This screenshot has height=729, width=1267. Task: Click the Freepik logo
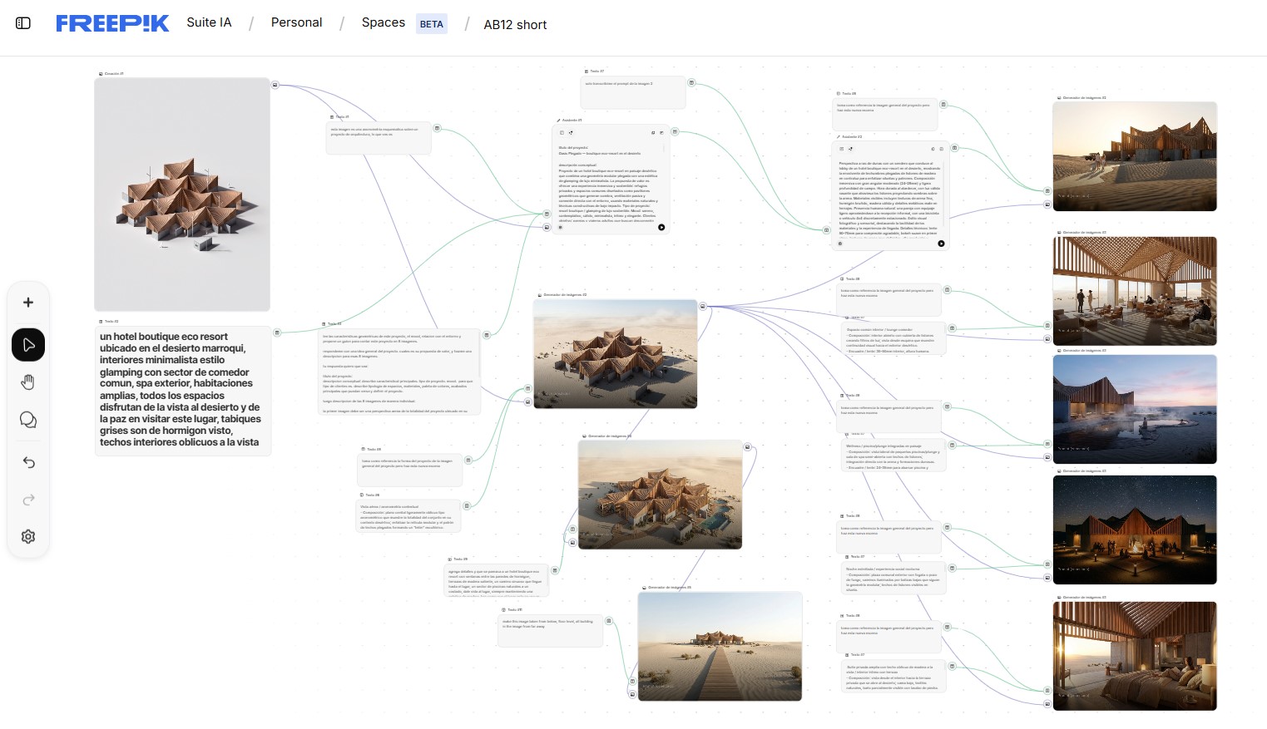(x=112, y=23)
